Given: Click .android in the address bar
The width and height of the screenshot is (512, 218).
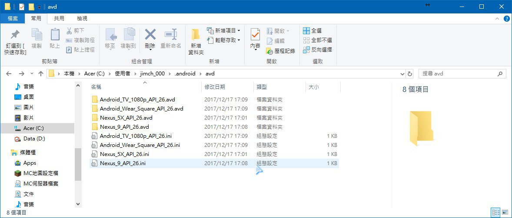Looking at the screenshot, I should tap(185, 74).
